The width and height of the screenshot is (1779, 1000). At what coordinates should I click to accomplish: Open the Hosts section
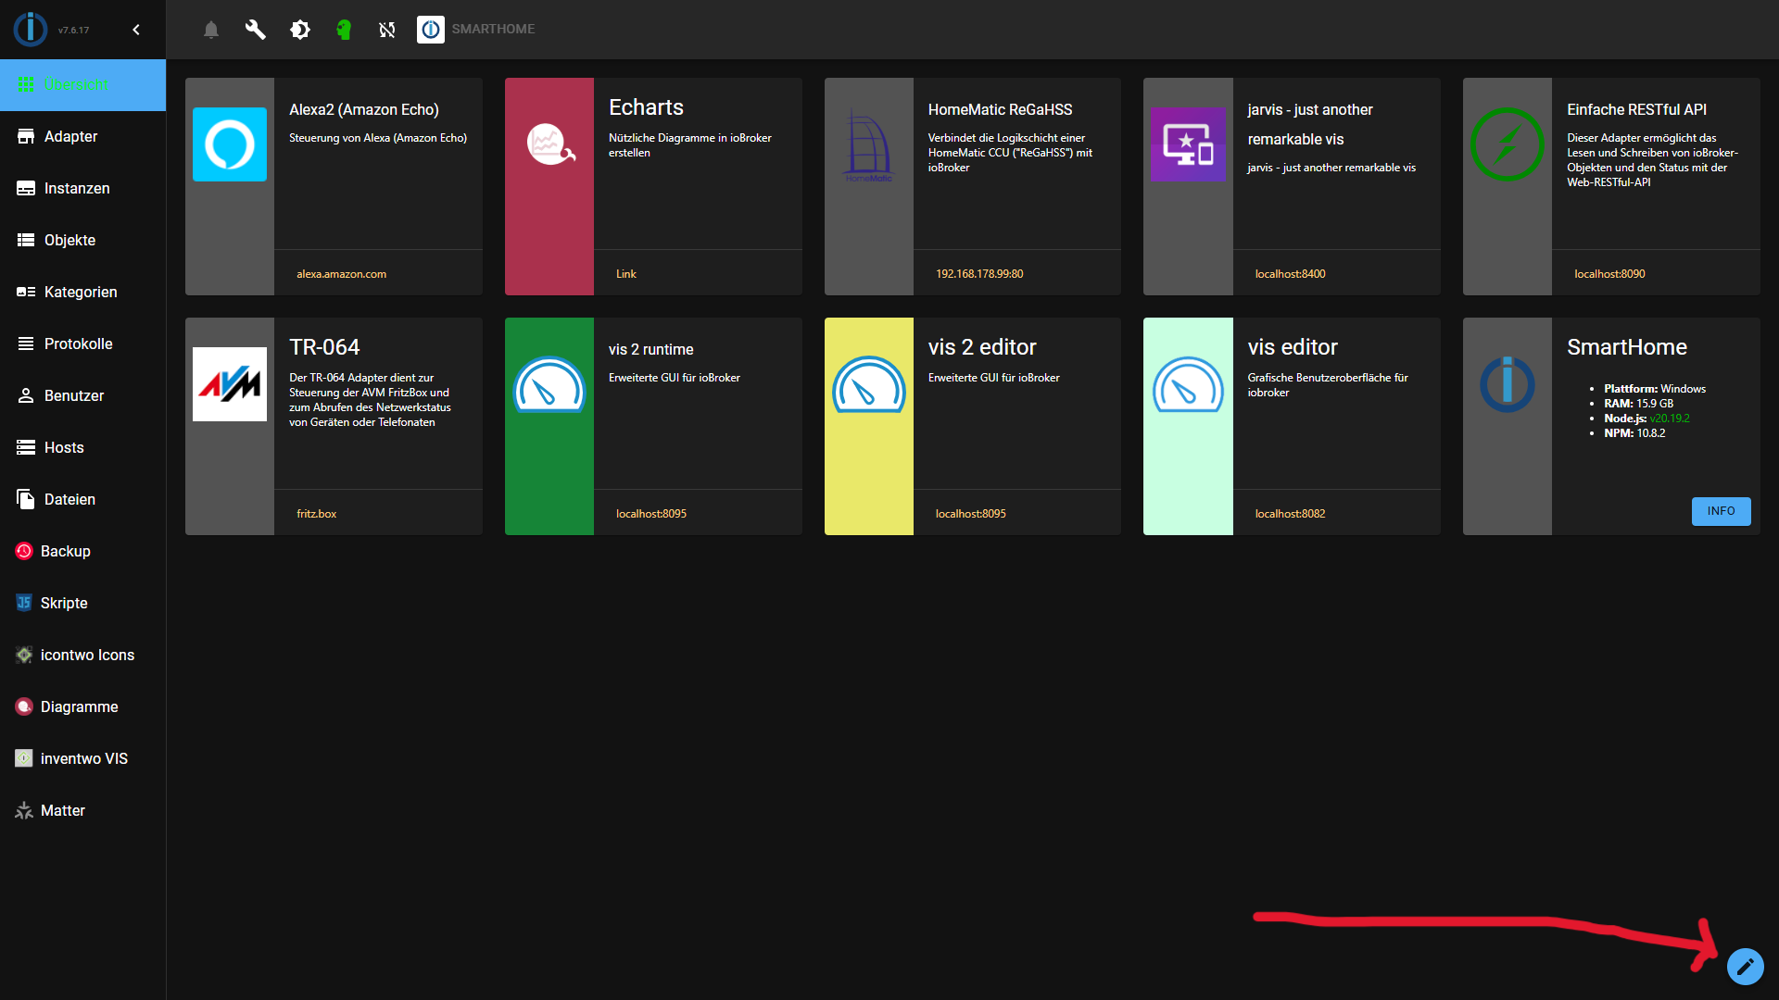click(82, 448)
